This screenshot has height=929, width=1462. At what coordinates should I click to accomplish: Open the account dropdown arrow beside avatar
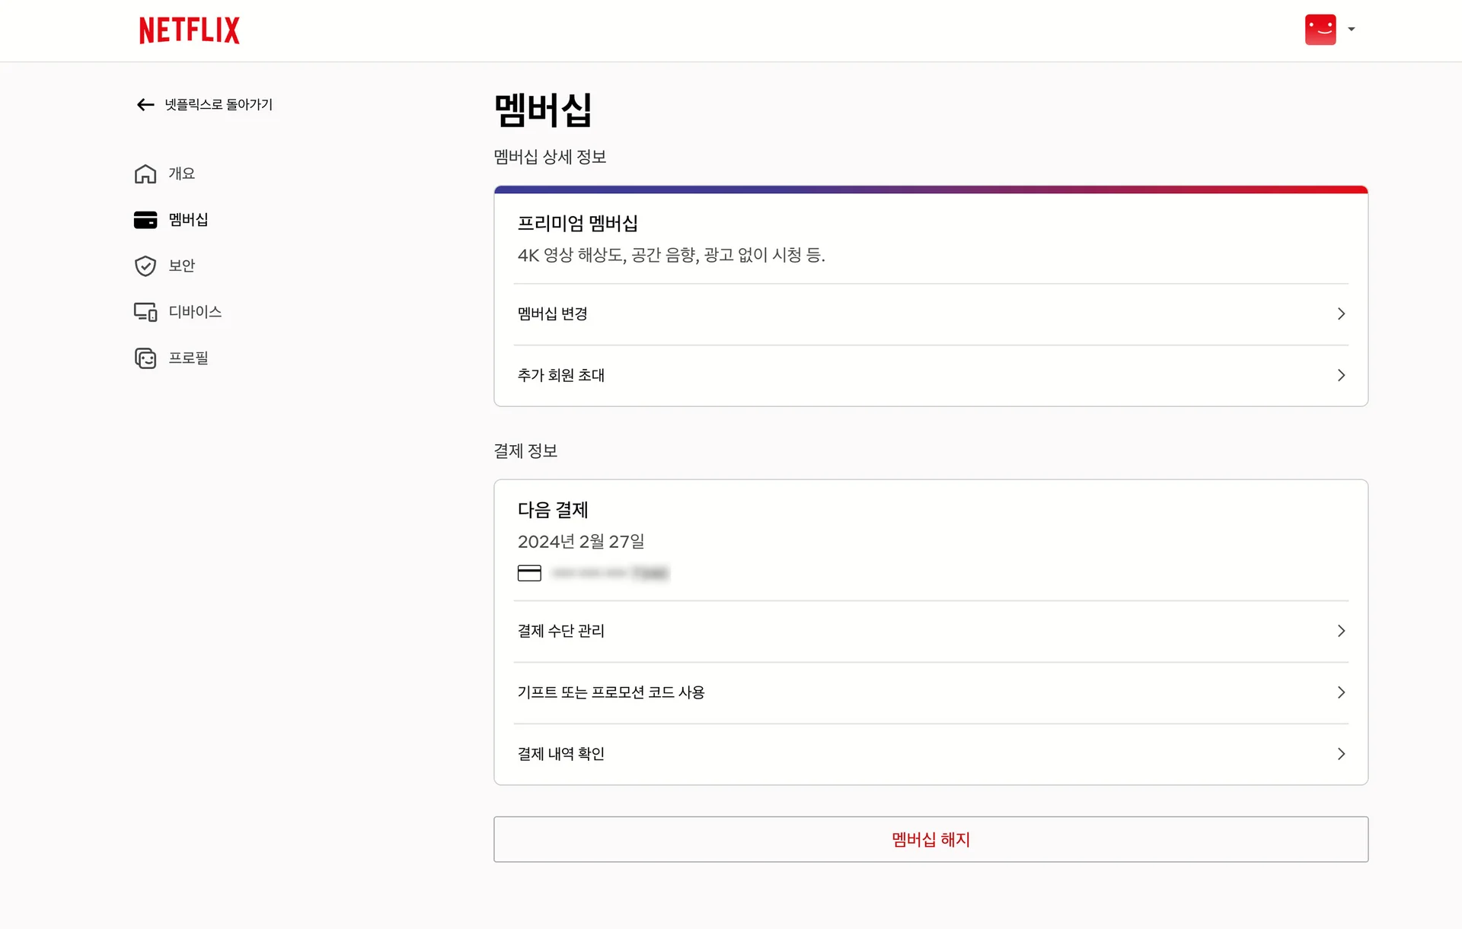1352,29
